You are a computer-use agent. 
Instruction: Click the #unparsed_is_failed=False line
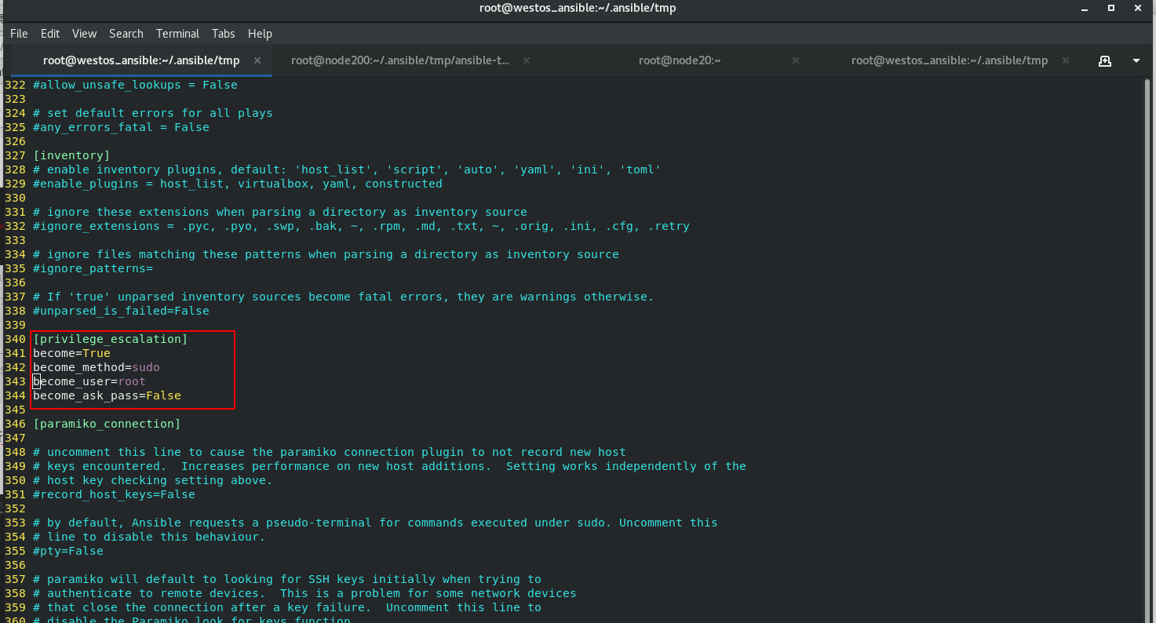tap(121, 311)
